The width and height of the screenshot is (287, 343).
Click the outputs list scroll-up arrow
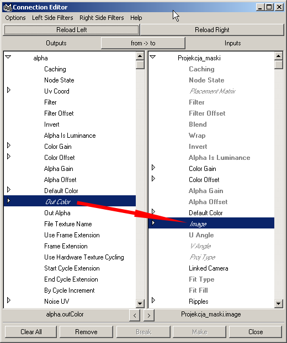[x=140, y=56]
